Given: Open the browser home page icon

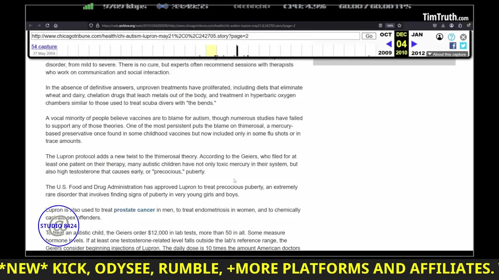Looking at the screenshot, I should click(55, 26).
